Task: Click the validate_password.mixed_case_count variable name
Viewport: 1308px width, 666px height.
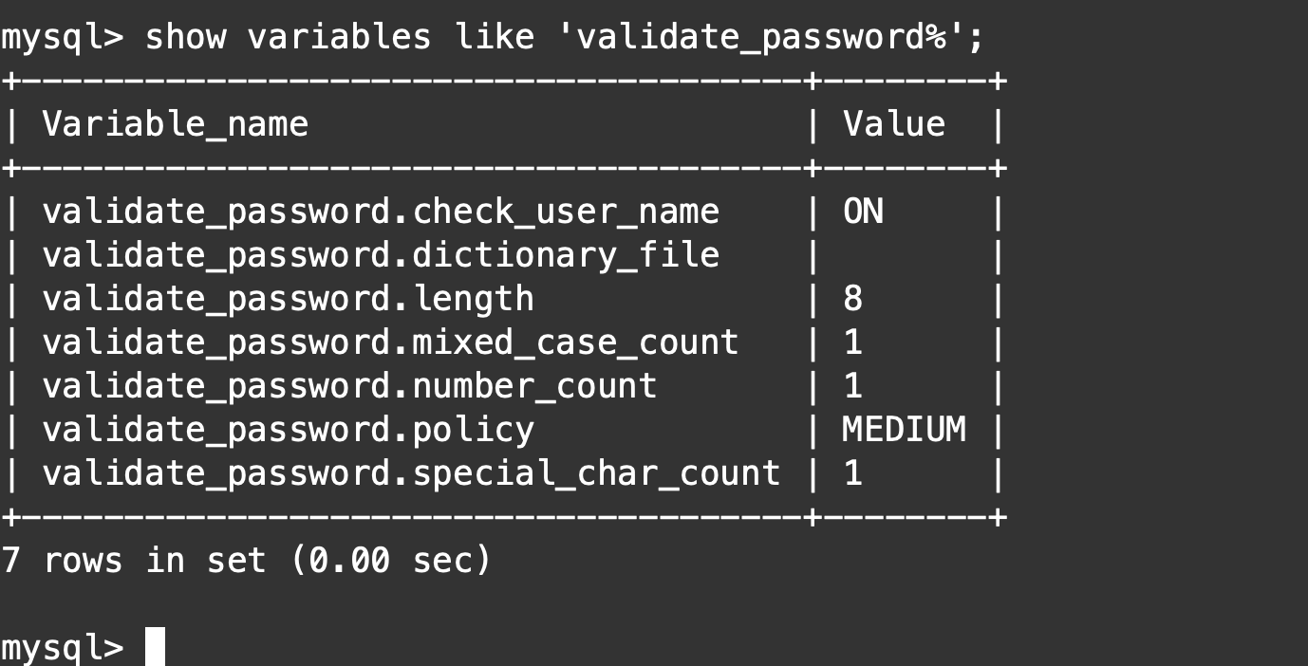Action: click(x=390, y=342)
